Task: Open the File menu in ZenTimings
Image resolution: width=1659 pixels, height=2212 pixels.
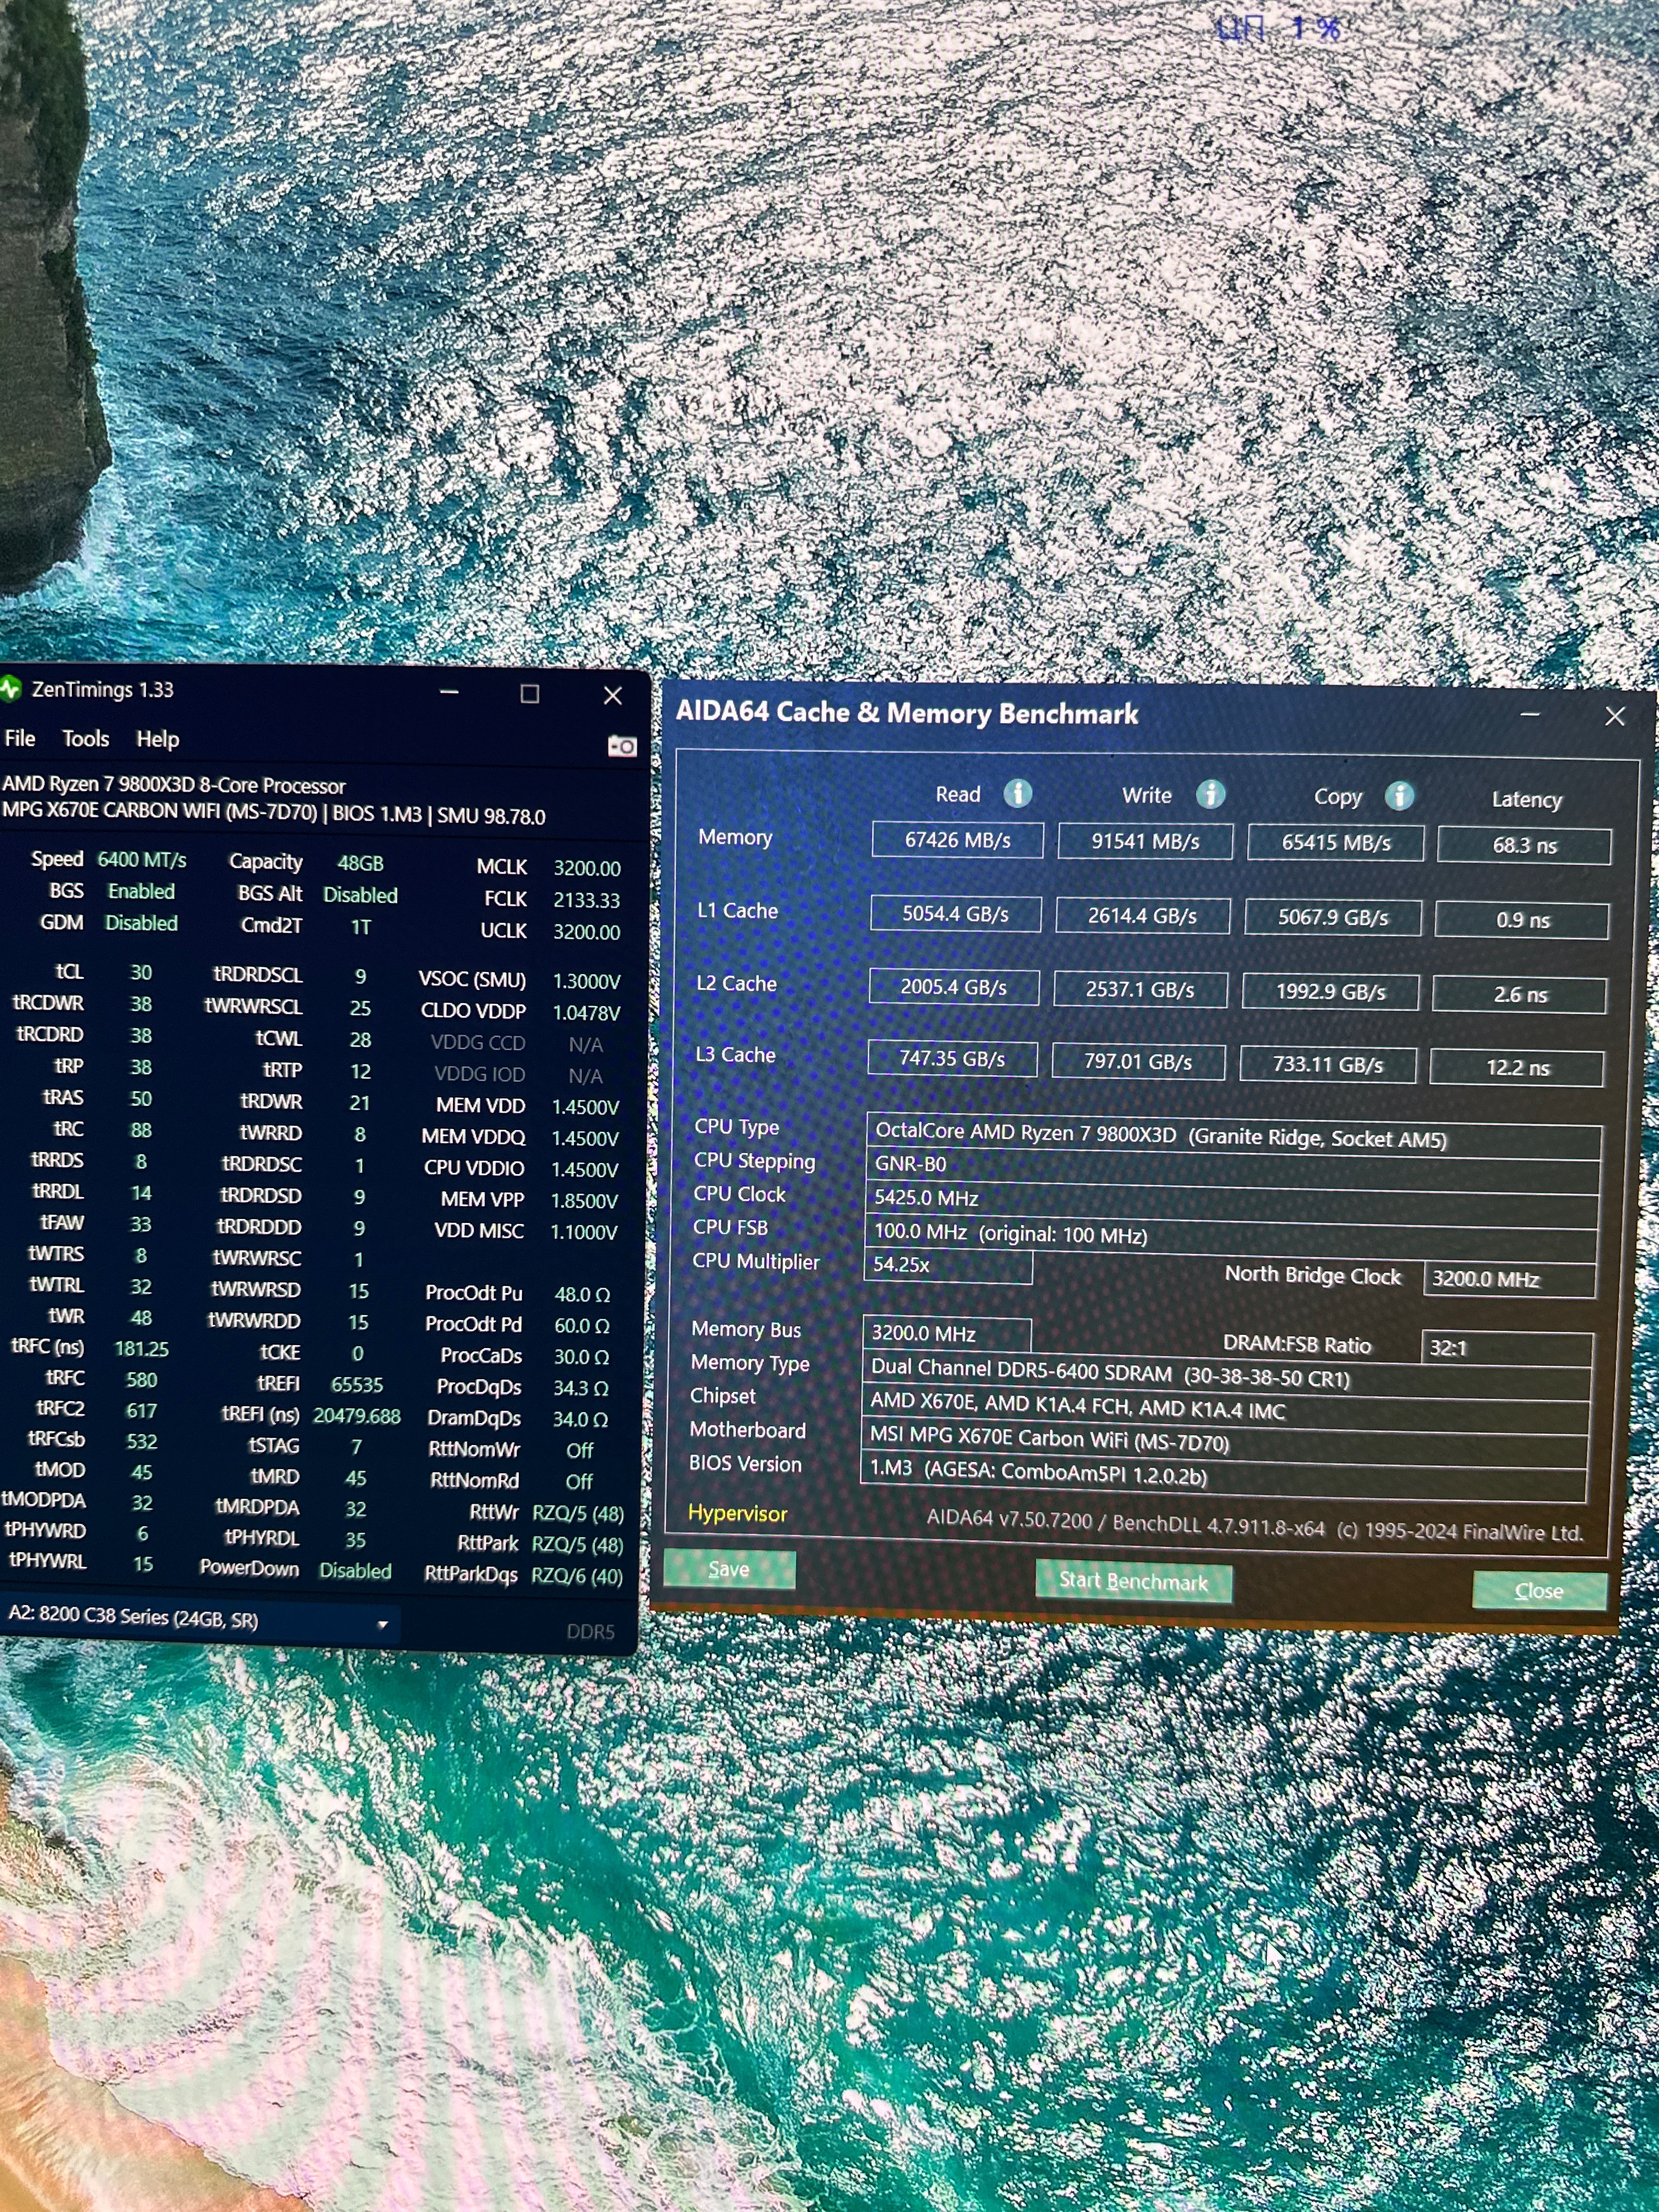Action: pos(20,738)
